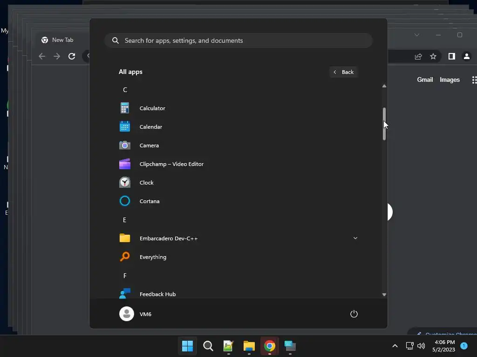This screenshot has height=357, width=477.
Task: Open the Notepad++ taskbar icon
Action: tap(228, 346)
